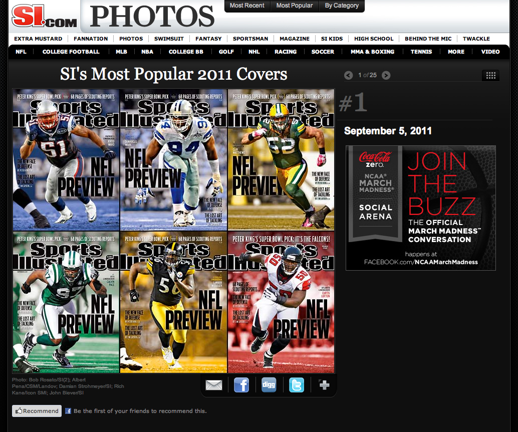Switch to the By Category tab
The image size is (518, 432).
tap(342, 6)
